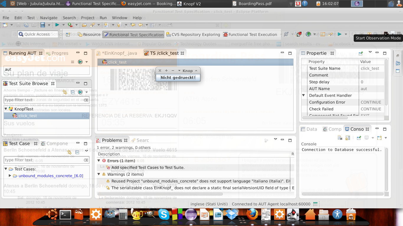Click Link with Editor icon in Test Case view
The height and width of the screenshot is (226, 403).
coord(70,152)
